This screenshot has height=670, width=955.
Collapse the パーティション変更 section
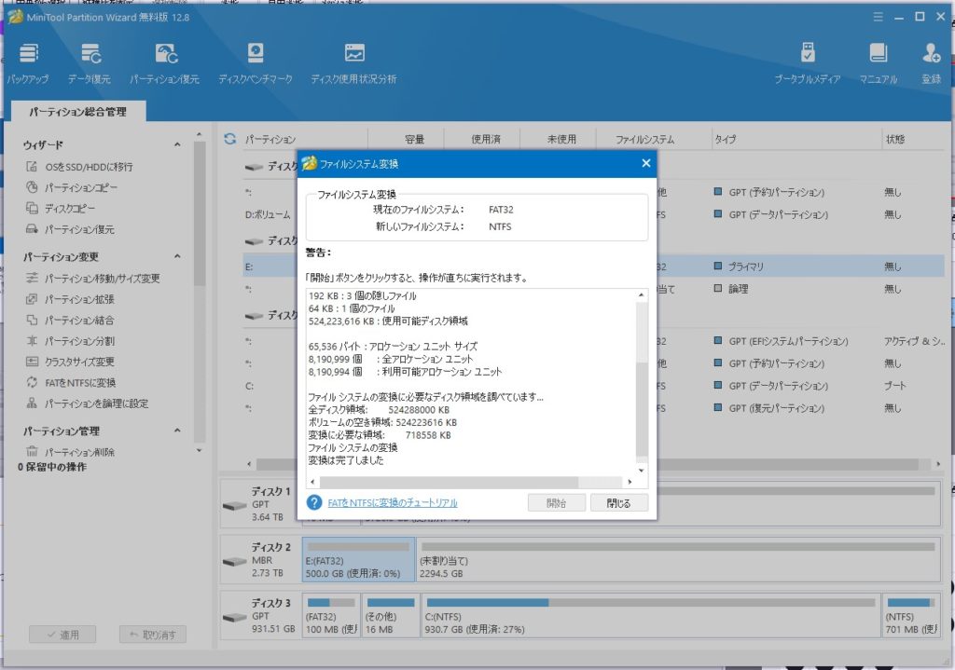click(x=177, y=257)
